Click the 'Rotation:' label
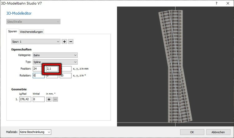The image size is (234, 138). click(x=25, y=76)
